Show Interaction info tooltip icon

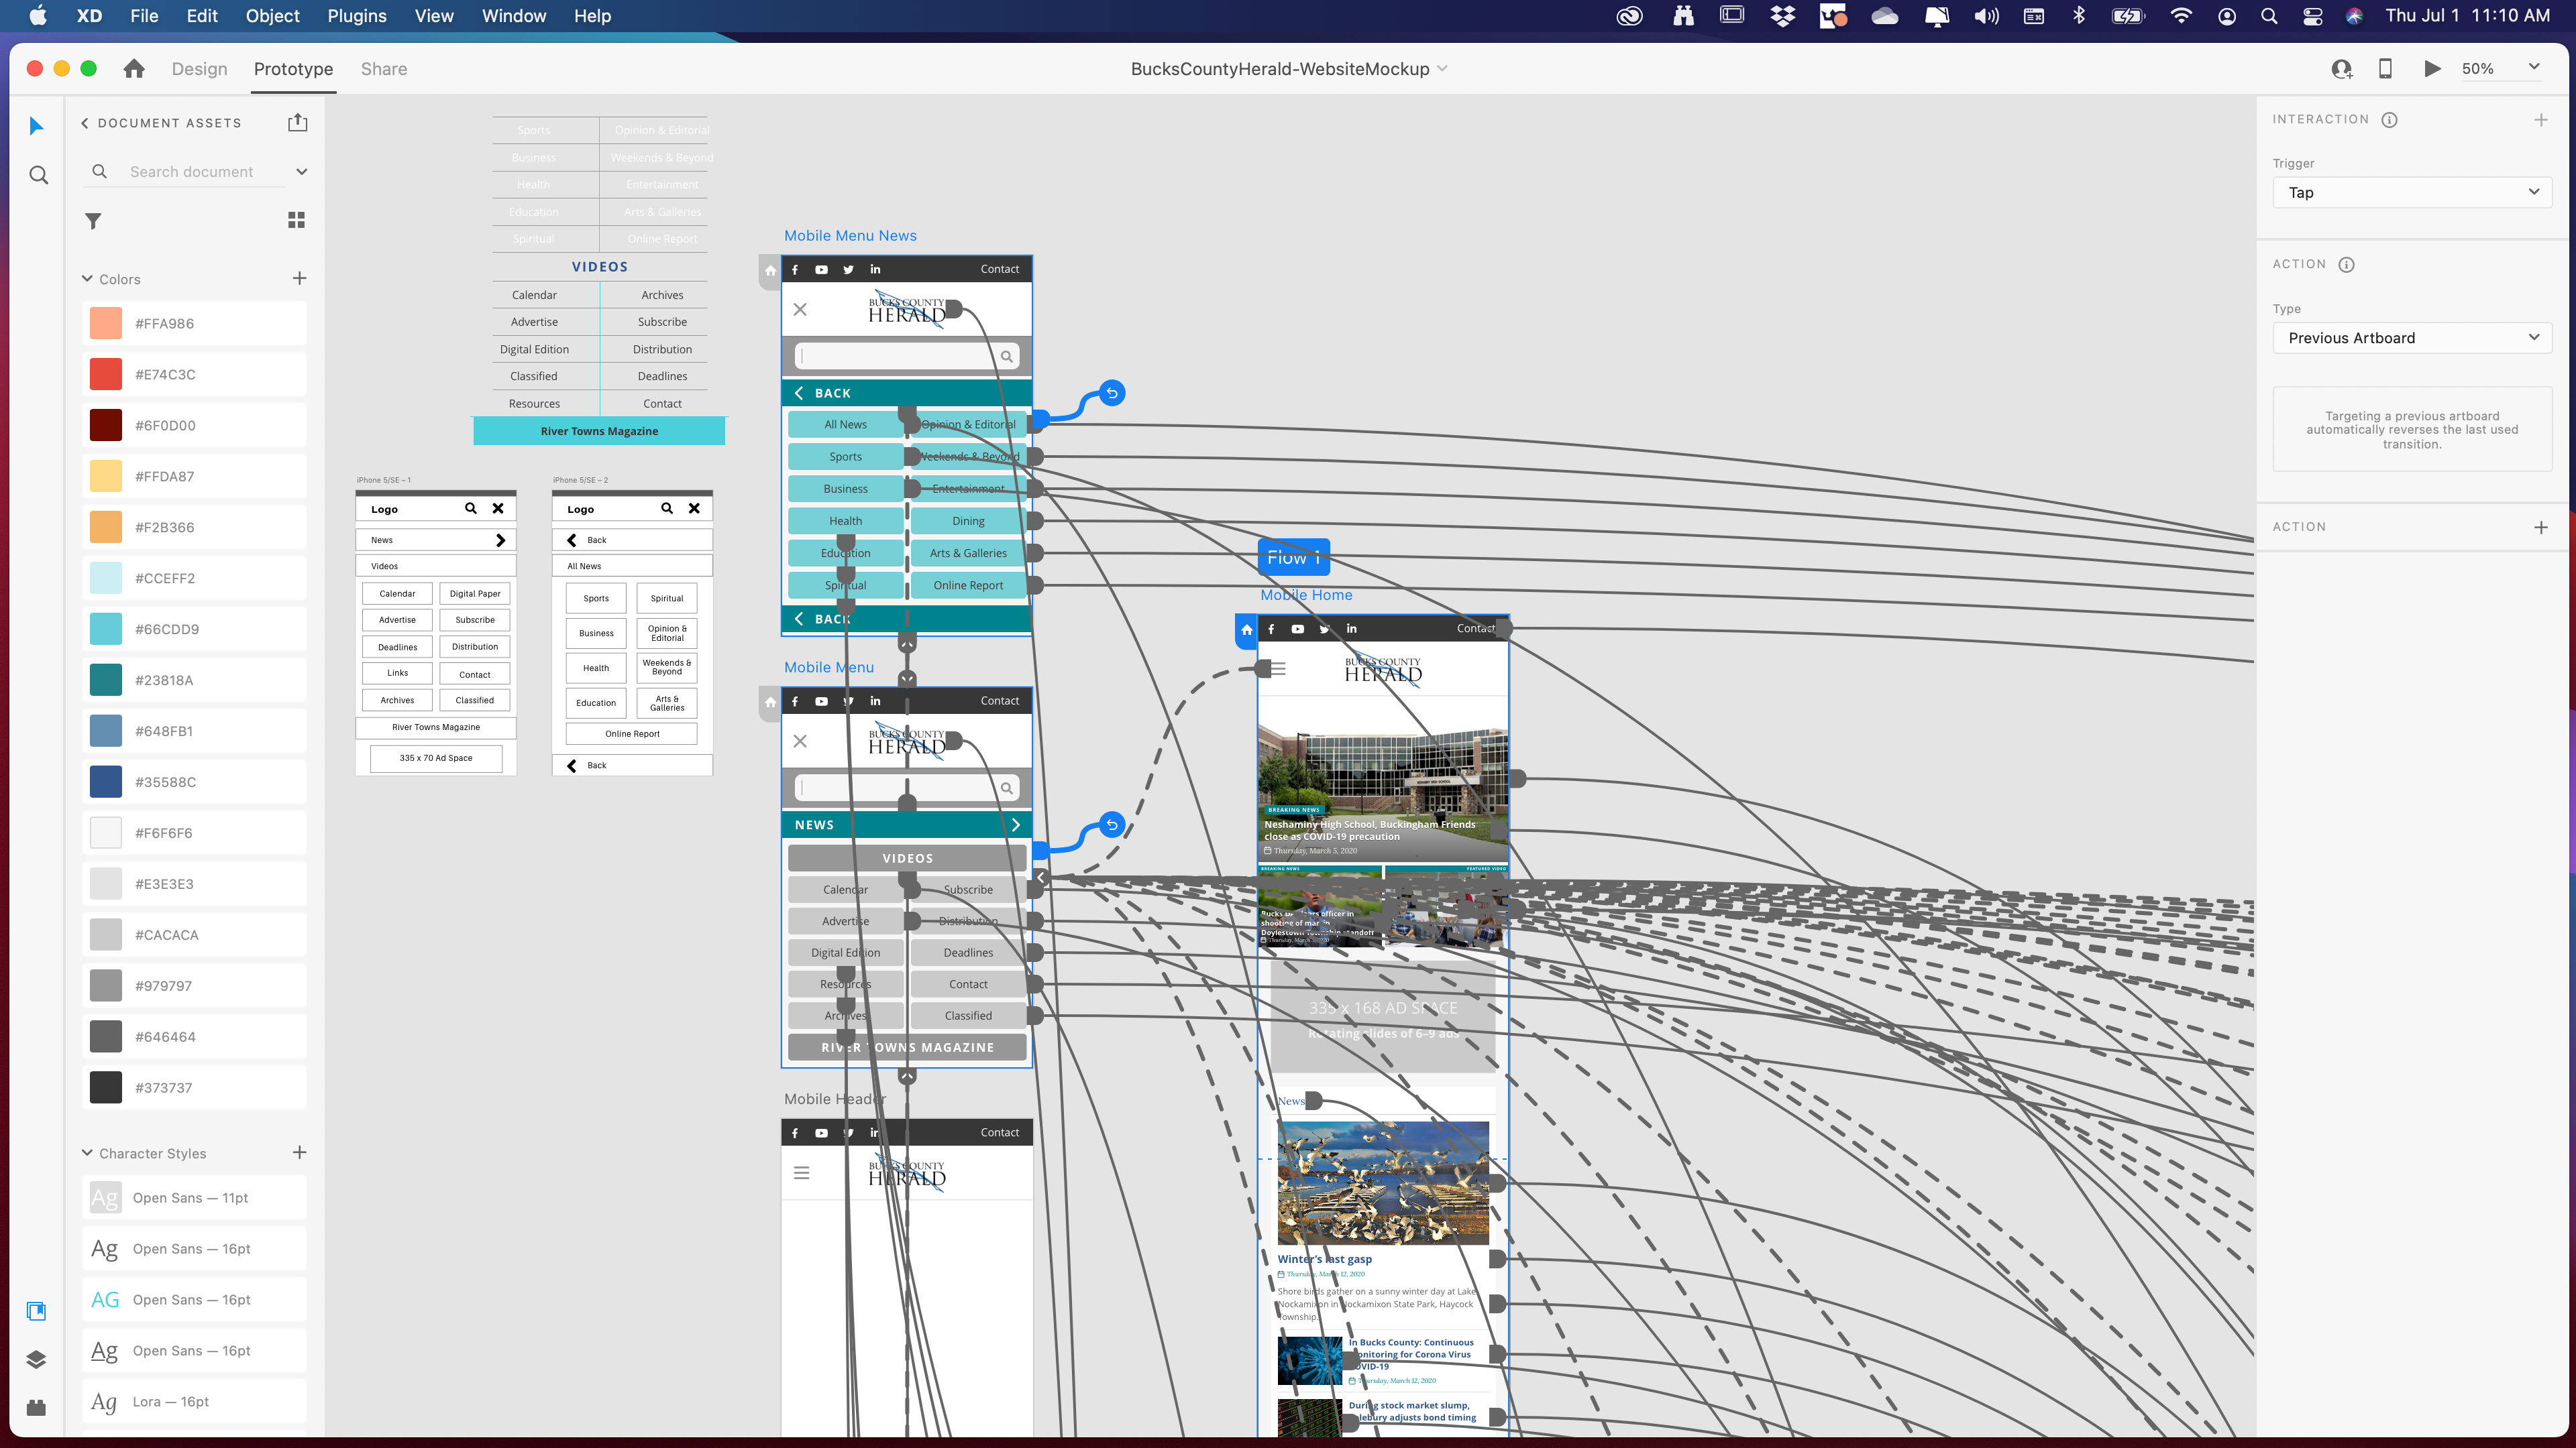(x=2389, y=120)
